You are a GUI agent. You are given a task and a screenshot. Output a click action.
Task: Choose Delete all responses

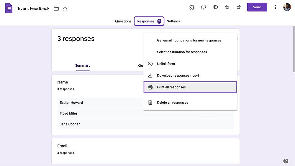click(x=190, y=103)
